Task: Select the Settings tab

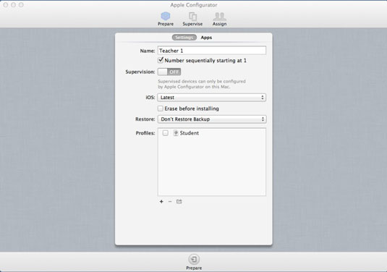Action: click(x=184, y=38)
